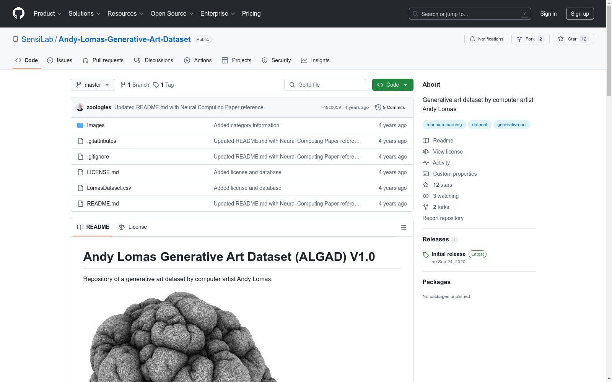612x382 pixels.
Task: Click the Initial release tag icon
Action: tap(426, 255)
